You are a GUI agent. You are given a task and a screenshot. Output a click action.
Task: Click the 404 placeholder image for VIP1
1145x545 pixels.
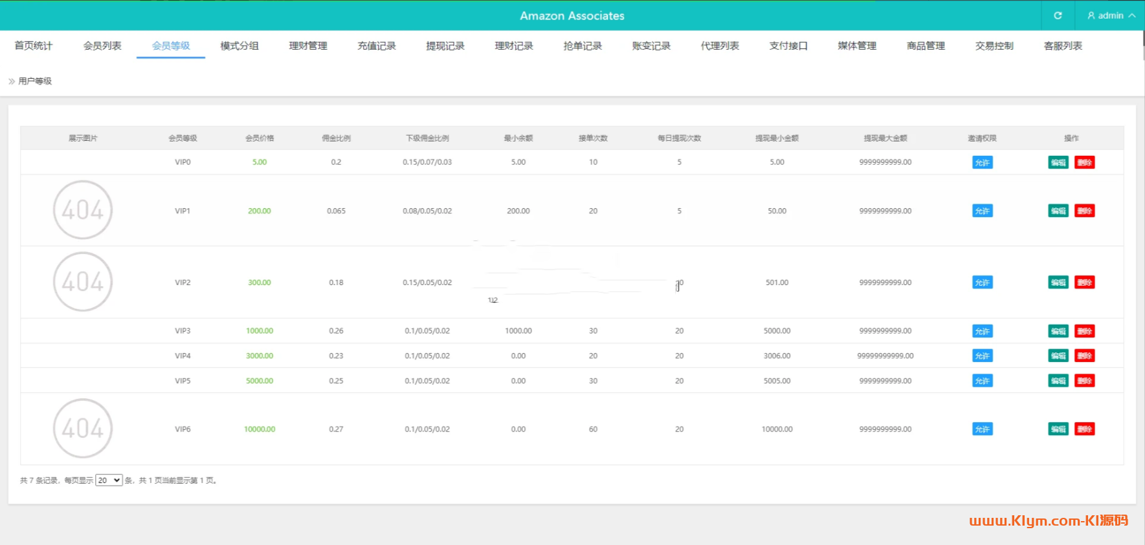pyautogui.click(x=83, y=210)
